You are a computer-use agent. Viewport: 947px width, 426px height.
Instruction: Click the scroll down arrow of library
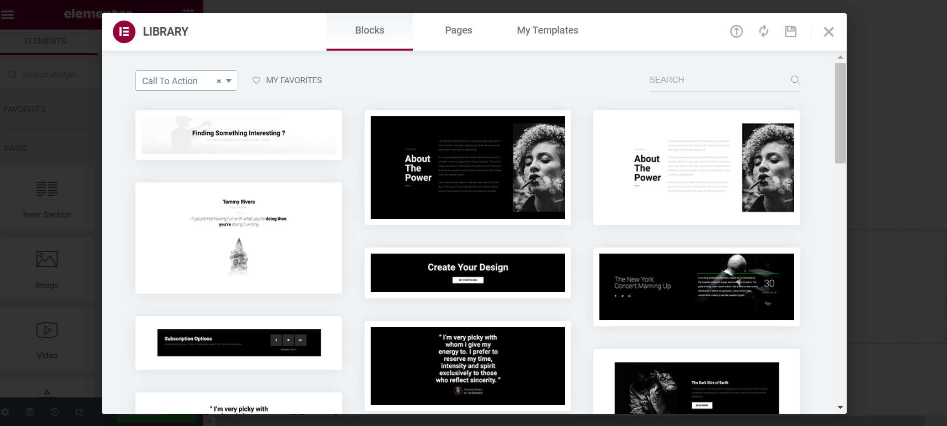point(840,407)
